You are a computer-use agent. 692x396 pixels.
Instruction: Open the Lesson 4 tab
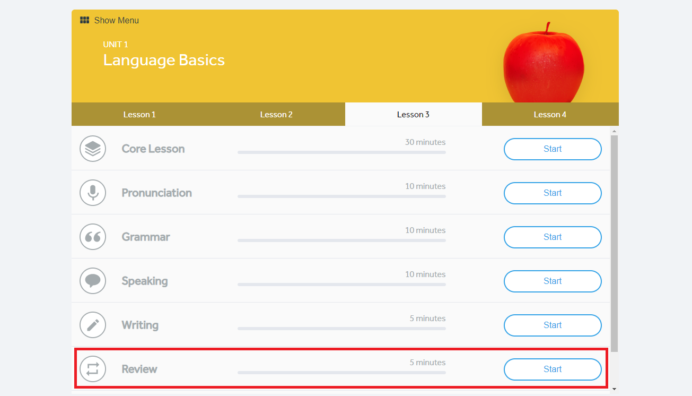pyautogui.click(x=550, y=114)
